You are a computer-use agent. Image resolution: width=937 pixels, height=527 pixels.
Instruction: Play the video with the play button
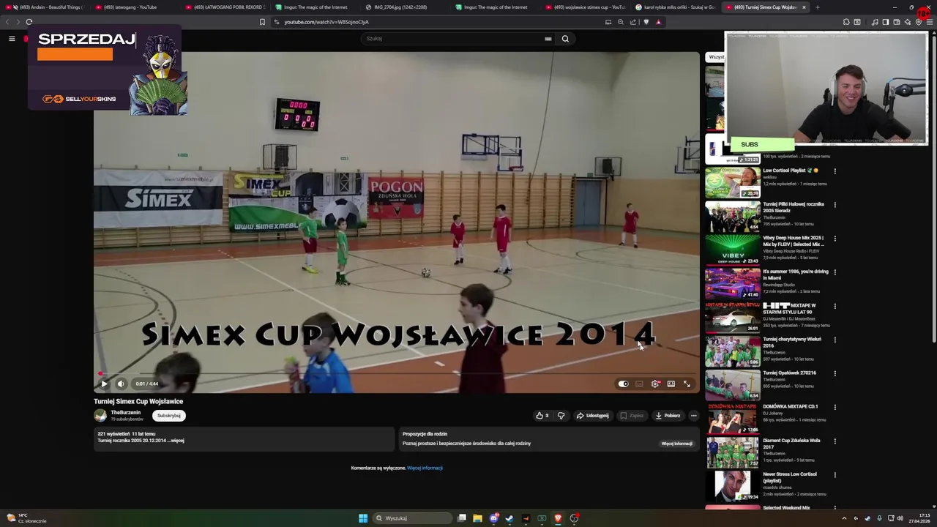point(104,384)
